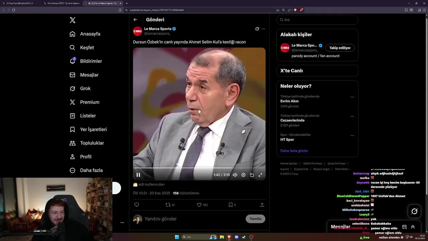Pause the video with the pause button

coord(138,175)
